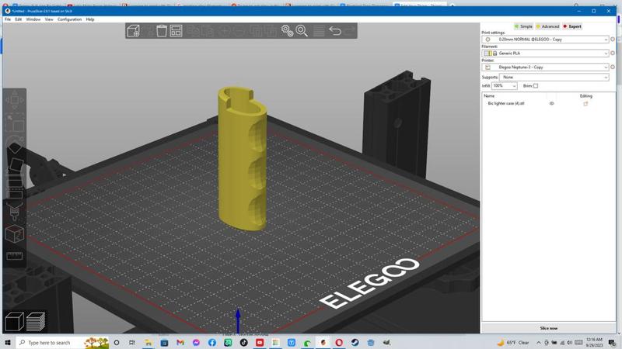Click the Slice now button
622x349 pixels.
coord(548,328)
